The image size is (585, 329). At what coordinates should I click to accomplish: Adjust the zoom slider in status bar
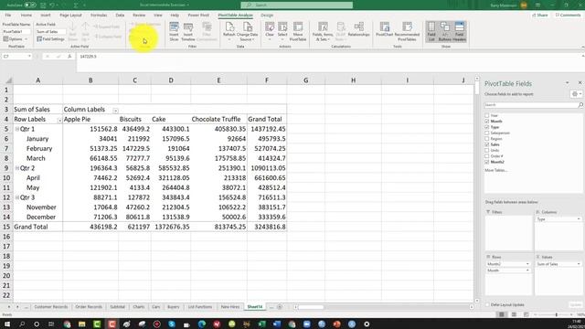pos(556,314)
